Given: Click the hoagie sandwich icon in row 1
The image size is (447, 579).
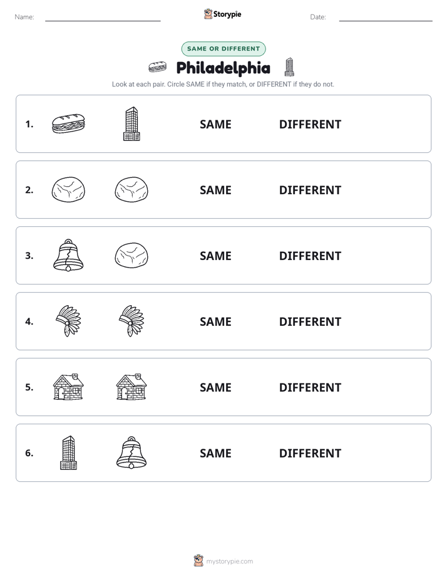Looking at the screenshot, I should [x=68, y=123].
